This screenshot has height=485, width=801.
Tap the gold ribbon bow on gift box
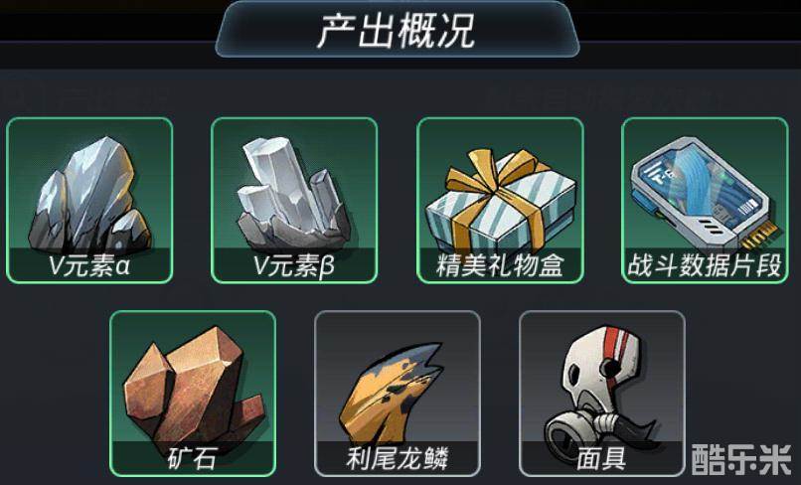[x=496, y=173]
